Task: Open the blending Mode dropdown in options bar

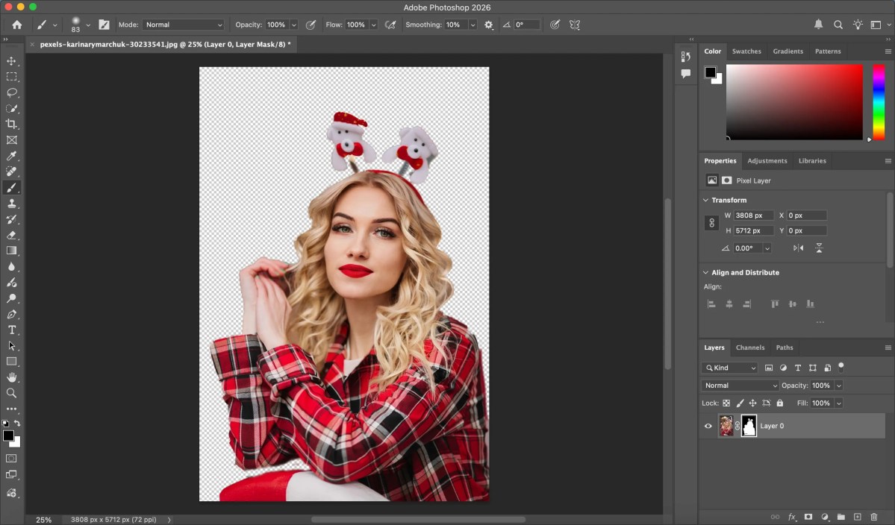Action: pyautogui.click(x=184, y=24)
